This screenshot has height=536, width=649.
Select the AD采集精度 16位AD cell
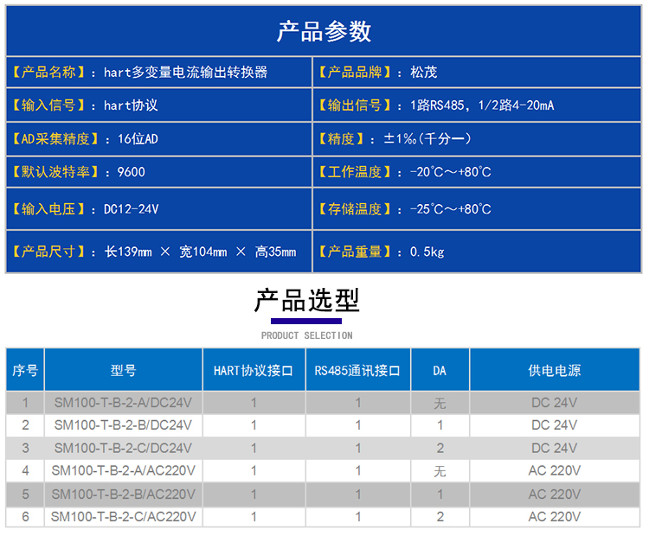point(158,138)
